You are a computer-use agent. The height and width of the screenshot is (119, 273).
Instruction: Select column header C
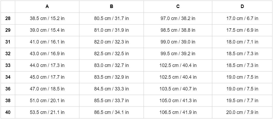178,7
